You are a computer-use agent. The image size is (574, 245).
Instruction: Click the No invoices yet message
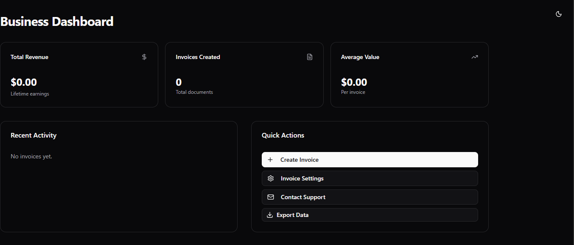pyautogui.click(x=31, y=156)
